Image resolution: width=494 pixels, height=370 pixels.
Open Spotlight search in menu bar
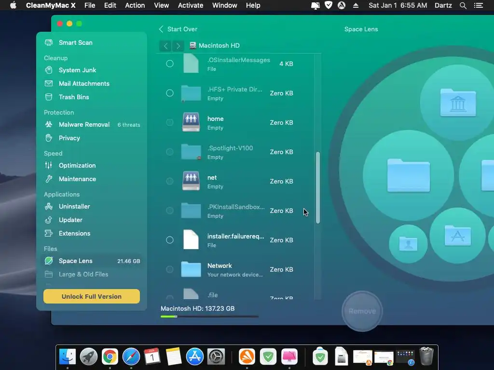pyautogui.click(x=463, y=5)
